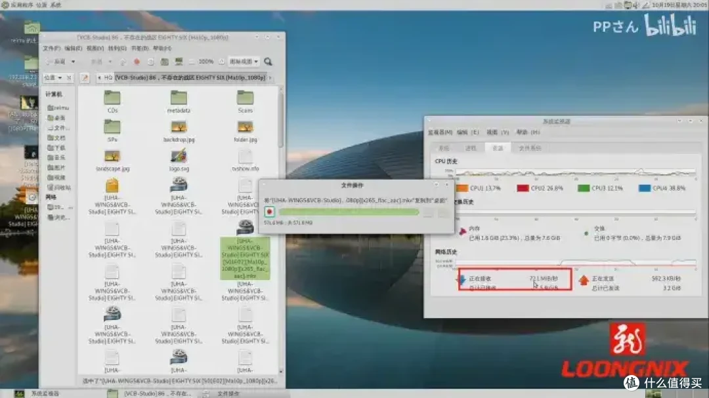Open the 文件 menu in file manager
709x398 pixels.
coord(52,49)
